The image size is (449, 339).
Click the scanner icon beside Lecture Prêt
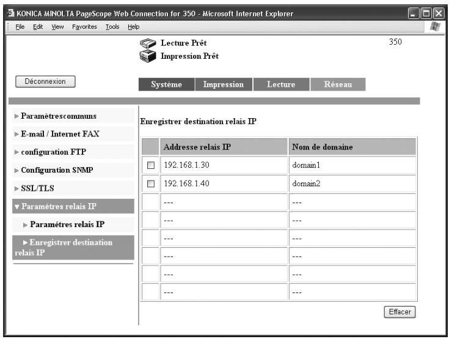tap(148, 43)
